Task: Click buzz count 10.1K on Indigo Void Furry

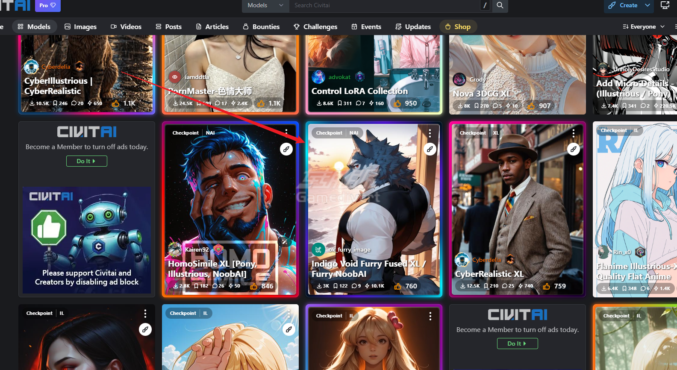Action: coord(374,286)
